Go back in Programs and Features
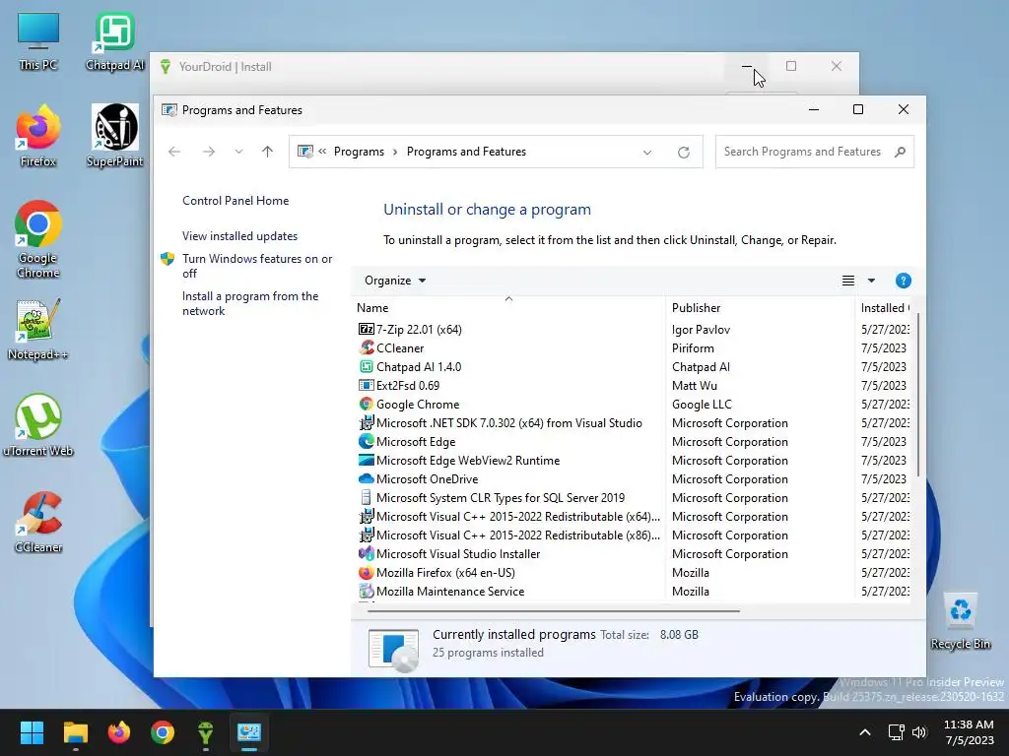 point(174,152)
